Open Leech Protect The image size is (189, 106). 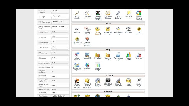coord(129,82)
